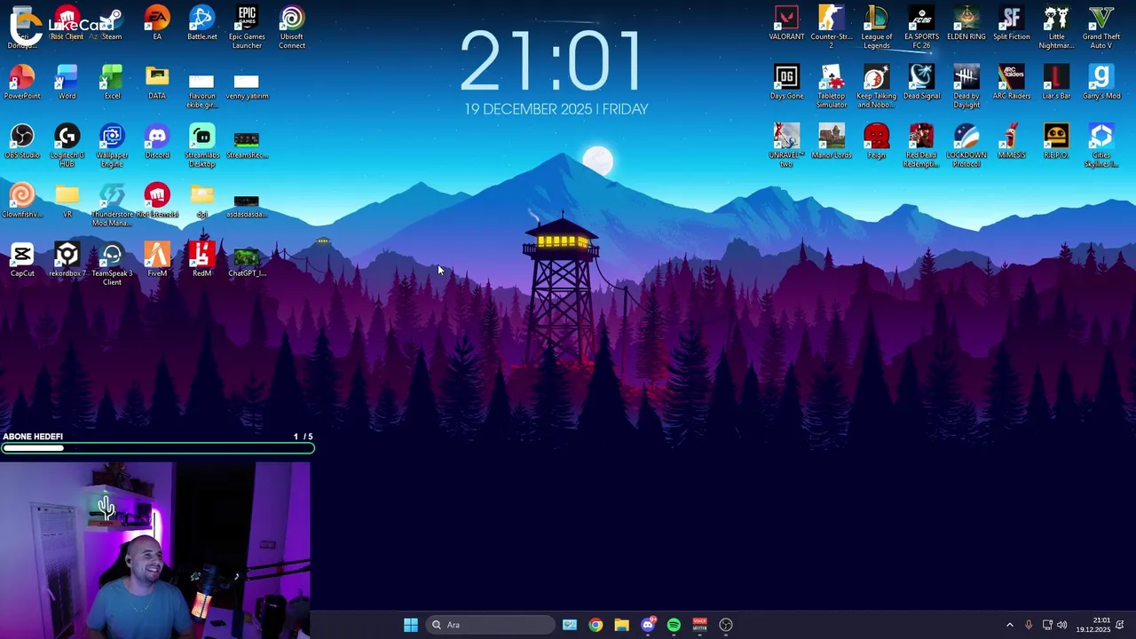Open the Windows Start menu
This screenshot has height=639, width=1136.
click(x=410, y=625)
